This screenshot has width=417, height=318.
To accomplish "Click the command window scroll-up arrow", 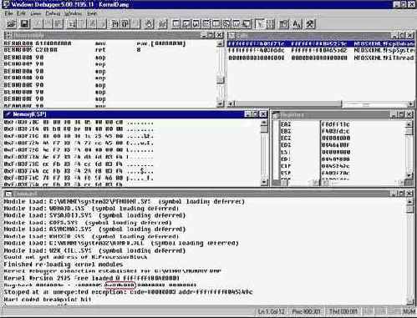I will 409,202.
